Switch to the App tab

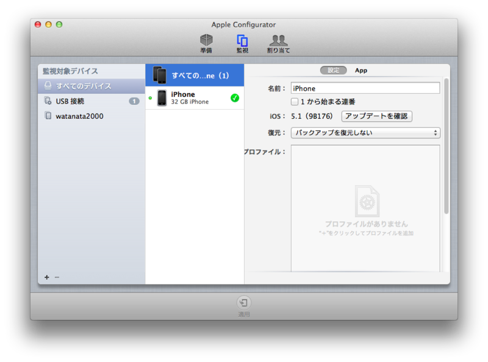click(x=361, y=70)
